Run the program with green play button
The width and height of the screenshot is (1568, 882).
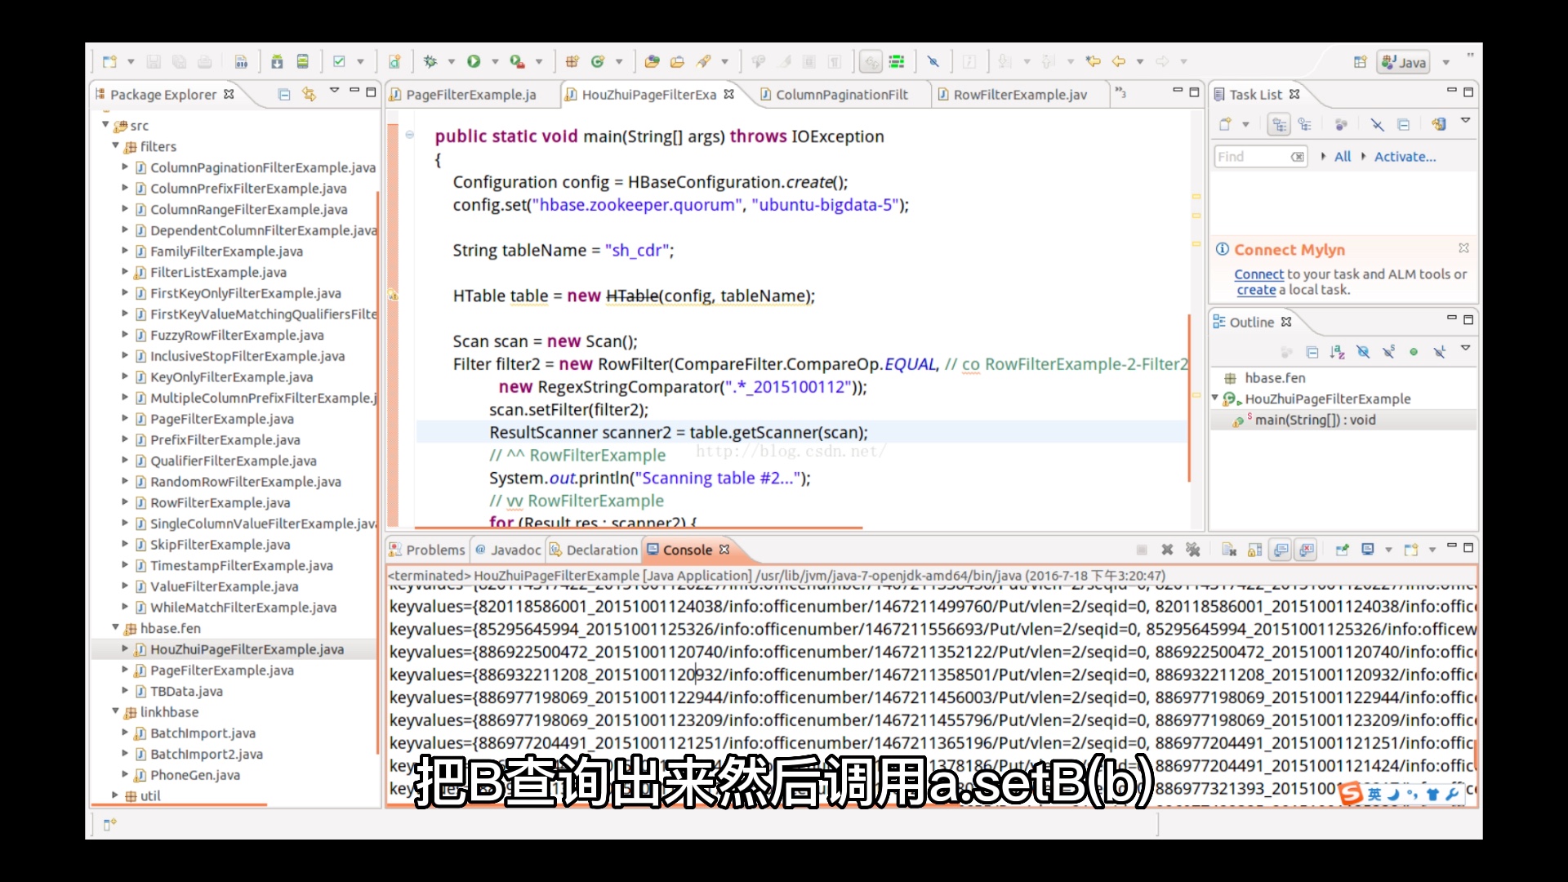click(x=474, y=61)
